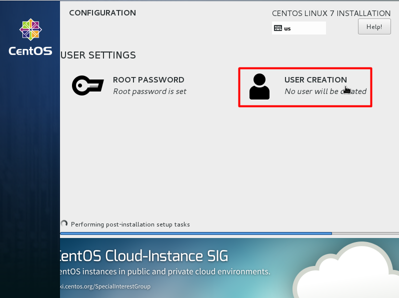Click the person silhouette user creation icon
The width and height of the screenshot is (399, 298).
(259, 86)
